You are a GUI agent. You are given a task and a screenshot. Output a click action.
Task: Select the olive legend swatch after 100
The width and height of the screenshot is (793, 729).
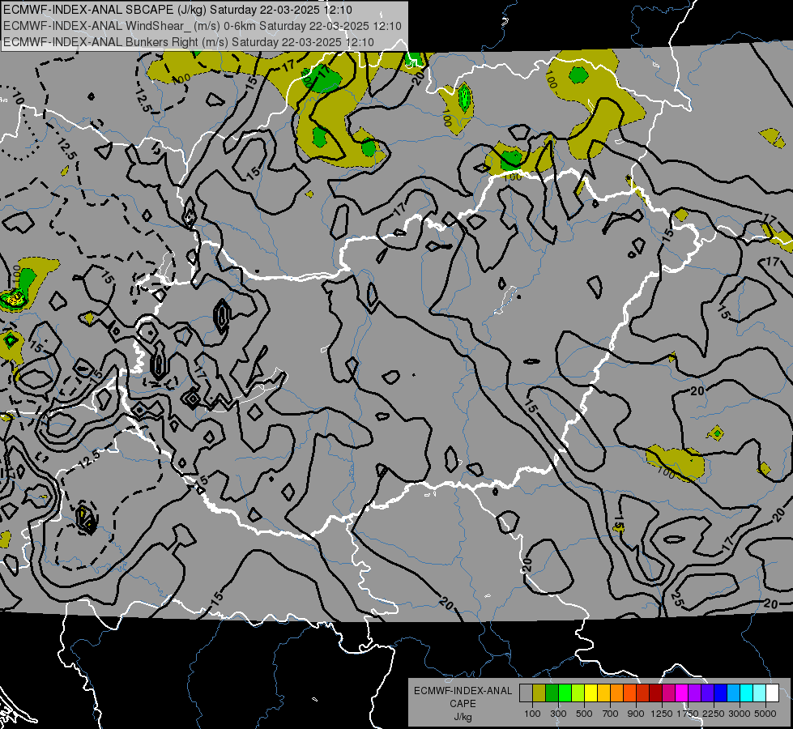539,693
